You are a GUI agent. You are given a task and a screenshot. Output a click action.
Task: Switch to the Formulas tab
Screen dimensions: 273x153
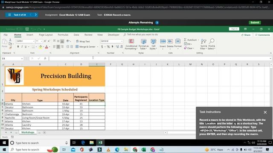[63, 35]
